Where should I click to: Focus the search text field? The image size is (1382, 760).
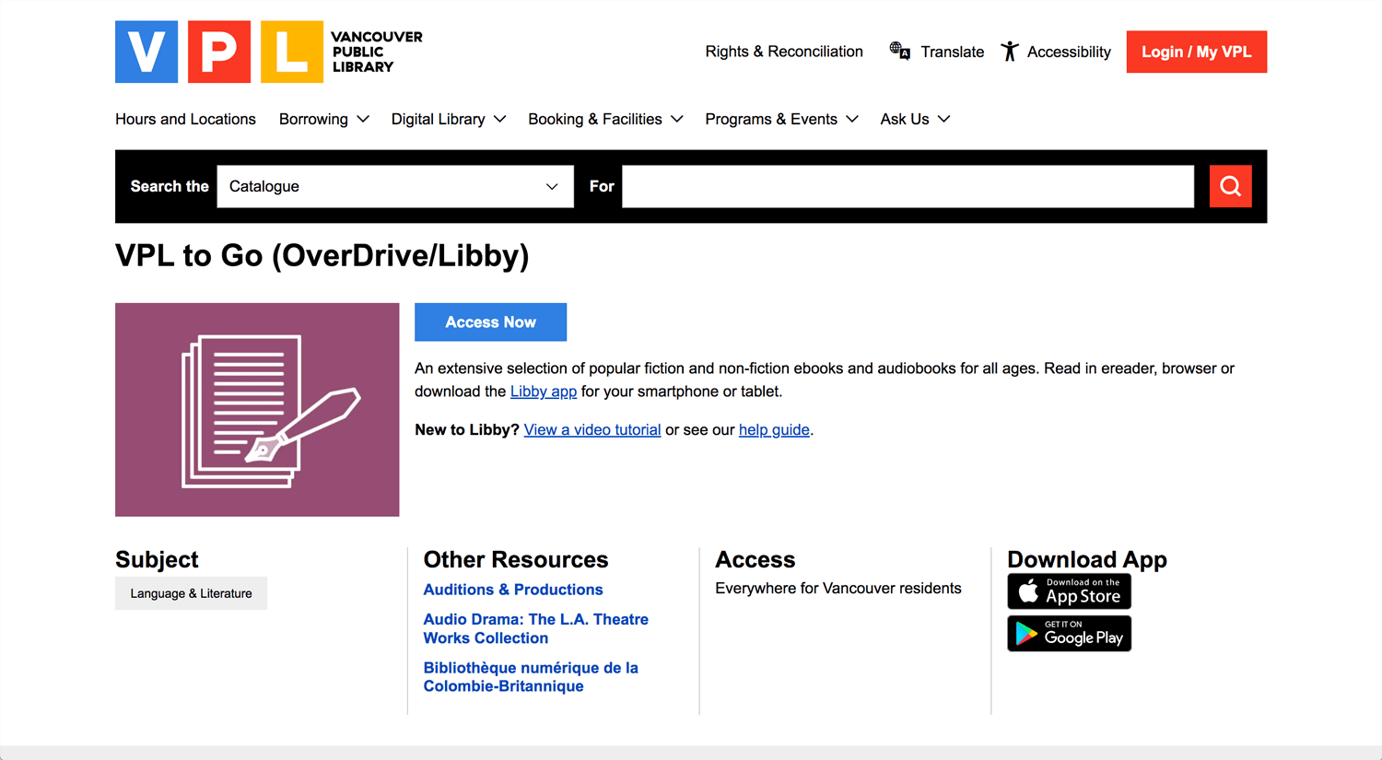pyautogui.click(x=908, y=186)
